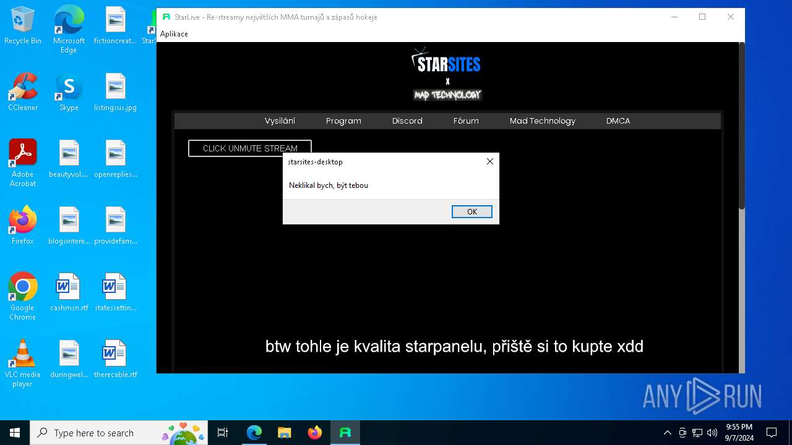
Task: Open the volume control in system tray
Action: click(712, 433)
